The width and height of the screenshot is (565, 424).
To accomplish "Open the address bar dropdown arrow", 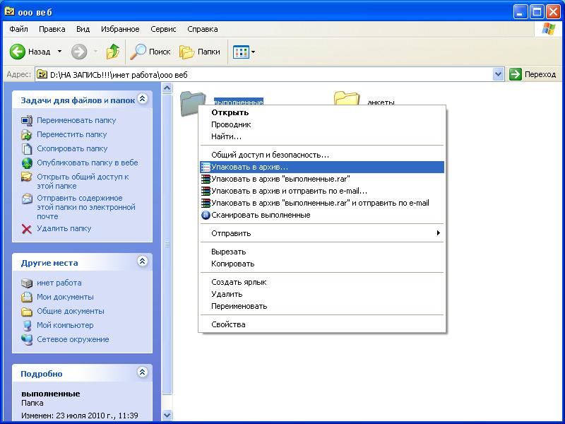I will pyautogui.click(x=498, y=74).
